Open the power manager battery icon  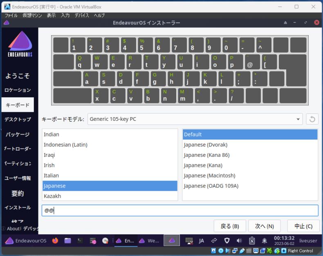pos(252,240)
